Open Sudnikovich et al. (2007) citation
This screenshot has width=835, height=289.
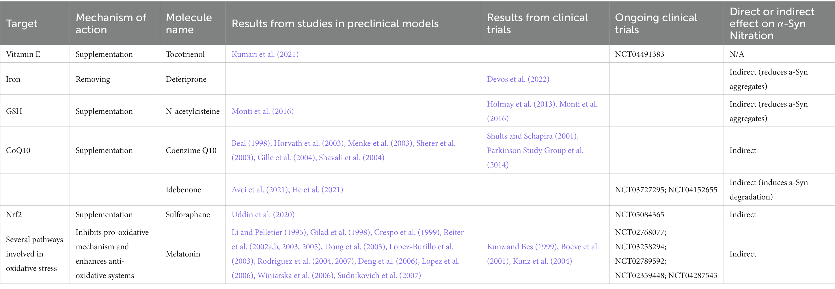point(379,276)
